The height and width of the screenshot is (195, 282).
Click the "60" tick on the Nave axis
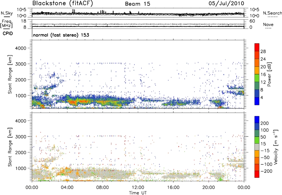tap(252, 21)
